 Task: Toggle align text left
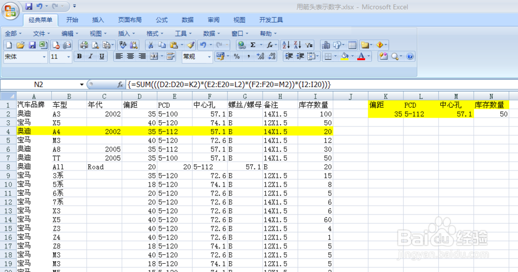tap(119, 56)
